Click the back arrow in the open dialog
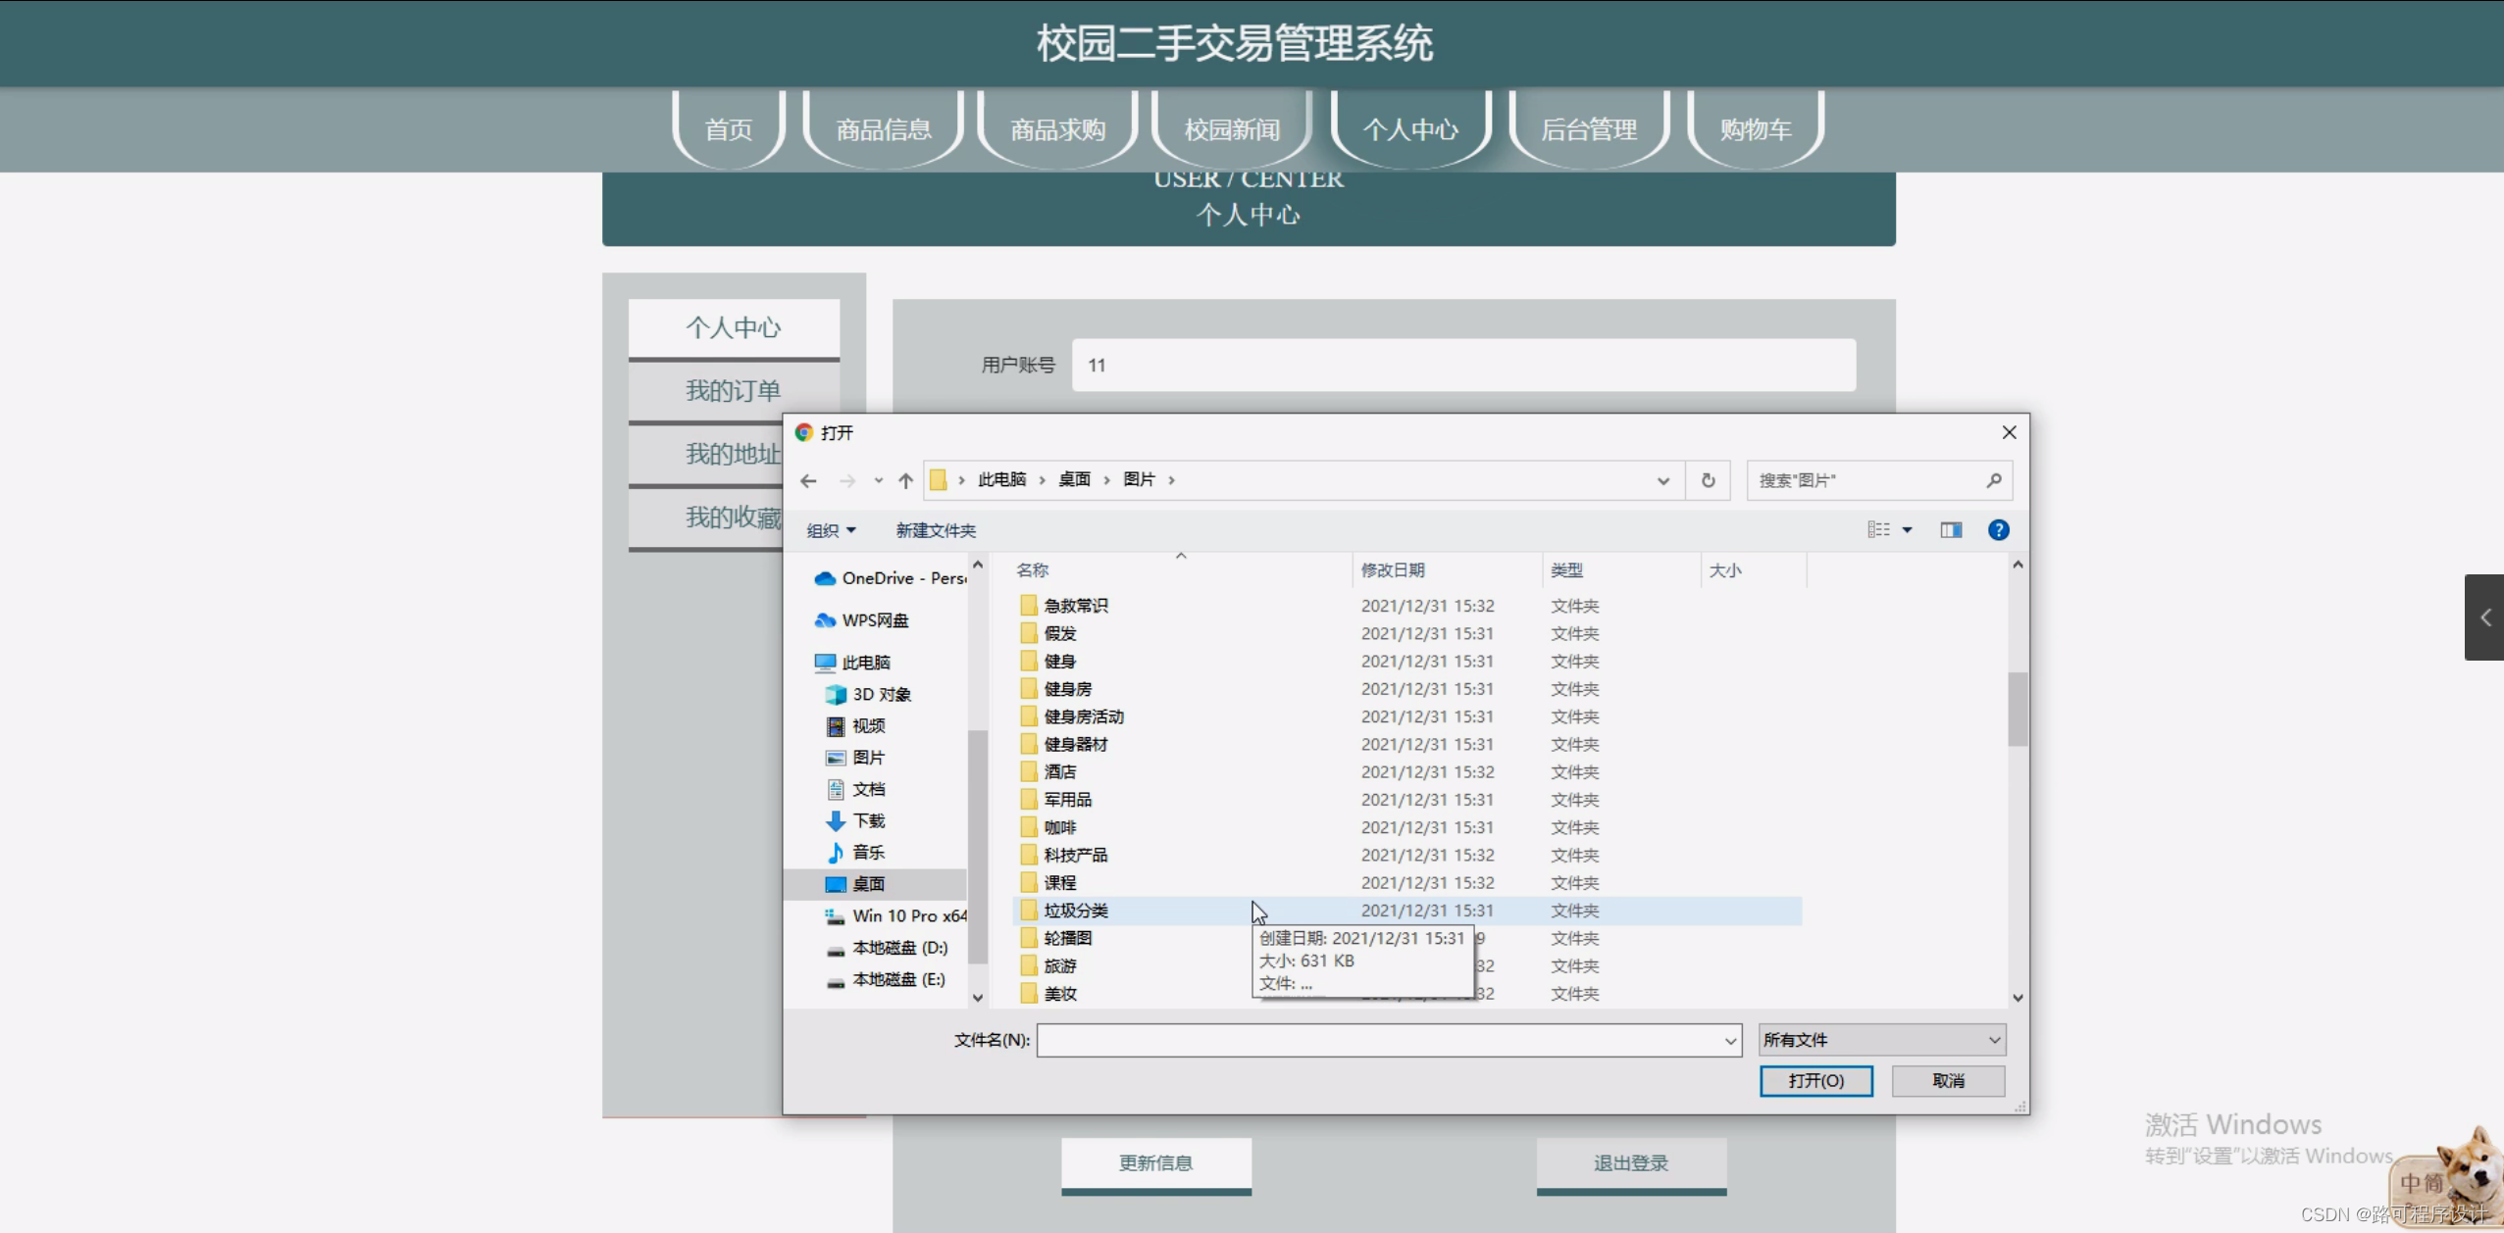This screenshot has width=2504, height=1233. click(807, 480)
